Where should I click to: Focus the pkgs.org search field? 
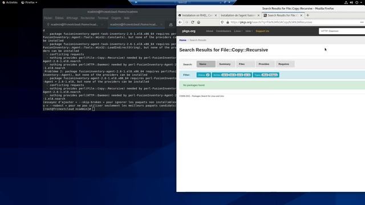(x=342, y=31)
